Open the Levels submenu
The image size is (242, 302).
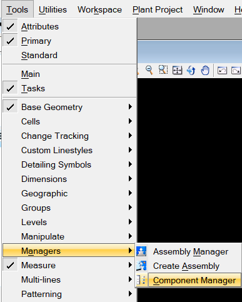click(69, 222)
